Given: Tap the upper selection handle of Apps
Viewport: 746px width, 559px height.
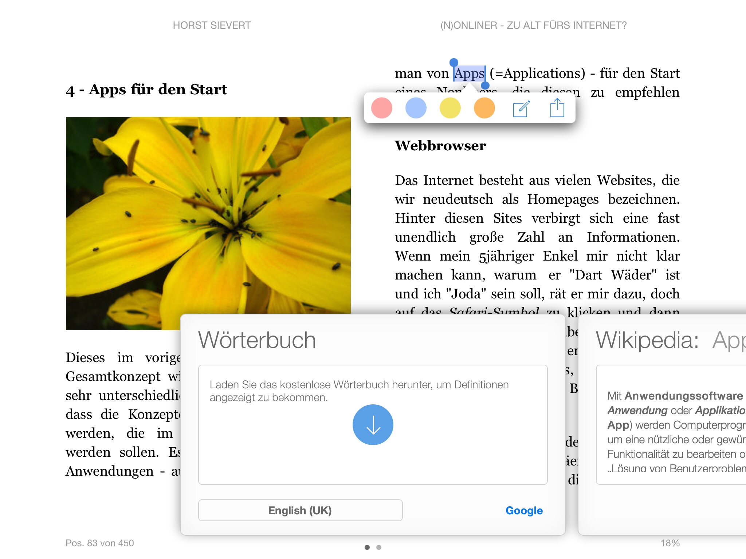Looking at the screenshot, I should click(x=454, y=63).
